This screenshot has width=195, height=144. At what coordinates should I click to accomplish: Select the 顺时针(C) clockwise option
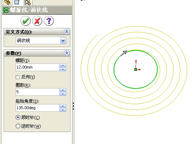(x=18, y=118)
